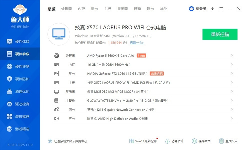Screen dimensions: 245x150
Task: Click the 功耗估算 power estimate icon
Action: point(167,141)
